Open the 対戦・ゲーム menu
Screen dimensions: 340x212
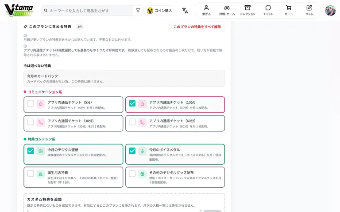227,11
